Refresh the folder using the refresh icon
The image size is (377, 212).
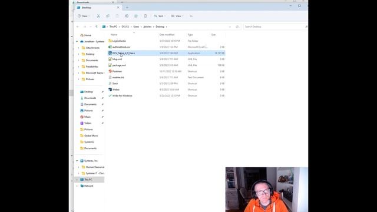coord(237,26)
